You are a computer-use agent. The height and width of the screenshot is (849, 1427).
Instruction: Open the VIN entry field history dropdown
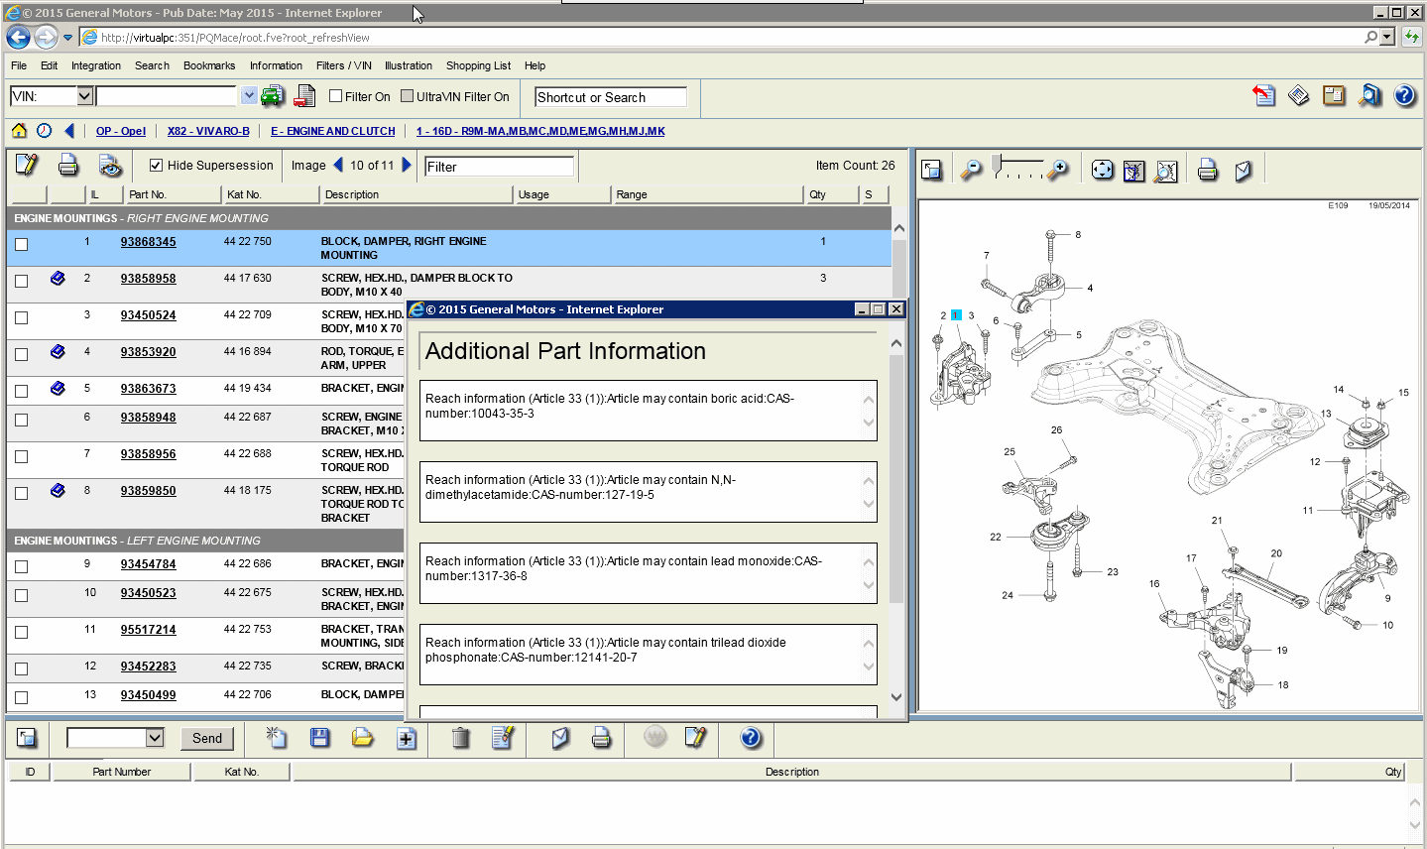tap(248, 96)
